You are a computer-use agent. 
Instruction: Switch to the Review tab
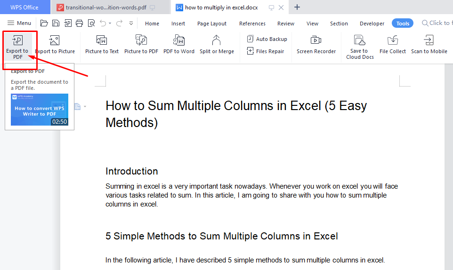[x=286, y=24]
